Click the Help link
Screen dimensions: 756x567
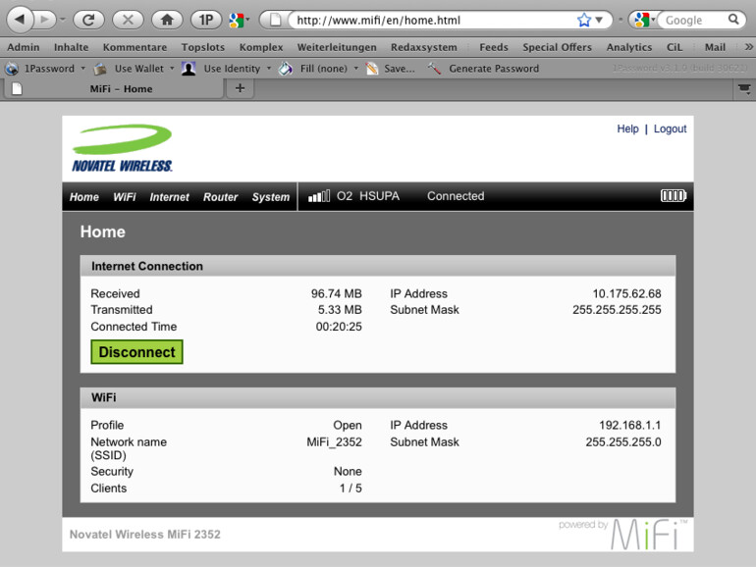627,129
